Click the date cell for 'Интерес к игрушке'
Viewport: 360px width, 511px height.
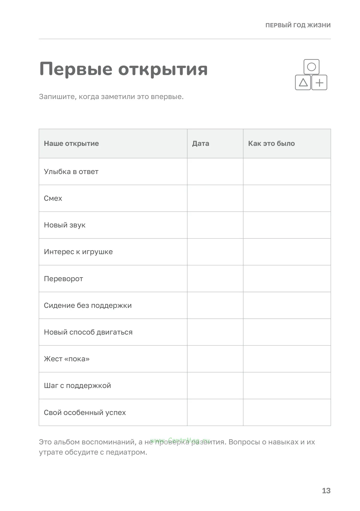coord(215,252)
